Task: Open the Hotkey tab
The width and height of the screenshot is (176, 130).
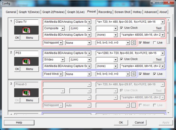Action: coord(137,12)
